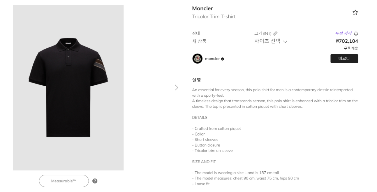Open the 사이즈 선택 size dropdown
Screen dimensions: 377x192
(x=267, y=41)
